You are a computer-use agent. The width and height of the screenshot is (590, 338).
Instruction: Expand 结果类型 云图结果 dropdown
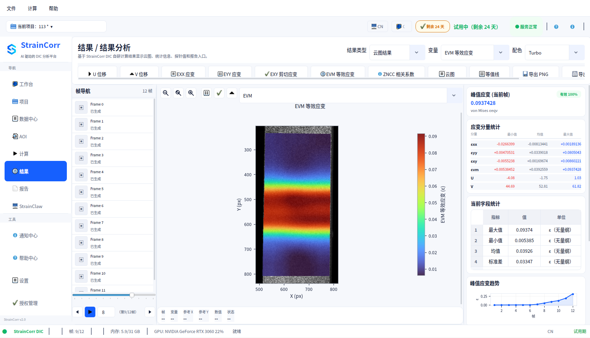(397, 52)
